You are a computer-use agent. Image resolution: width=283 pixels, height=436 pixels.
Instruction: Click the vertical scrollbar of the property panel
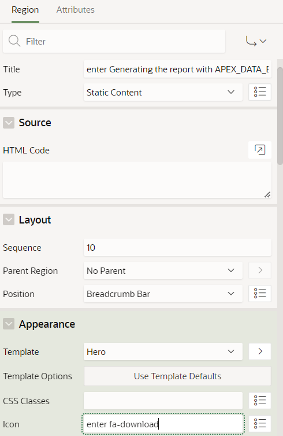(280, 116)
